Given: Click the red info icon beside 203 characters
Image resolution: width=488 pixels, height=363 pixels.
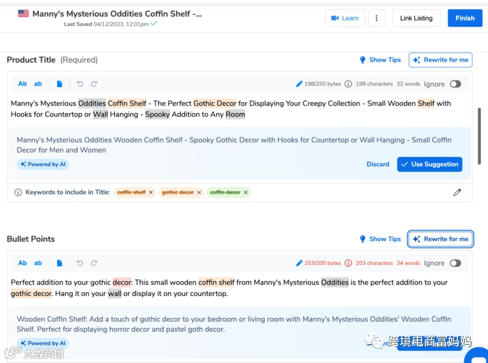Looking at the screenshot, I should [348, 263].
